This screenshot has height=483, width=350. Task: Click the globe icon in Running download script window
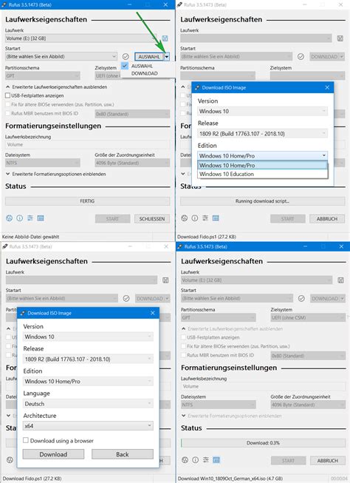click(x=184, y=218)
